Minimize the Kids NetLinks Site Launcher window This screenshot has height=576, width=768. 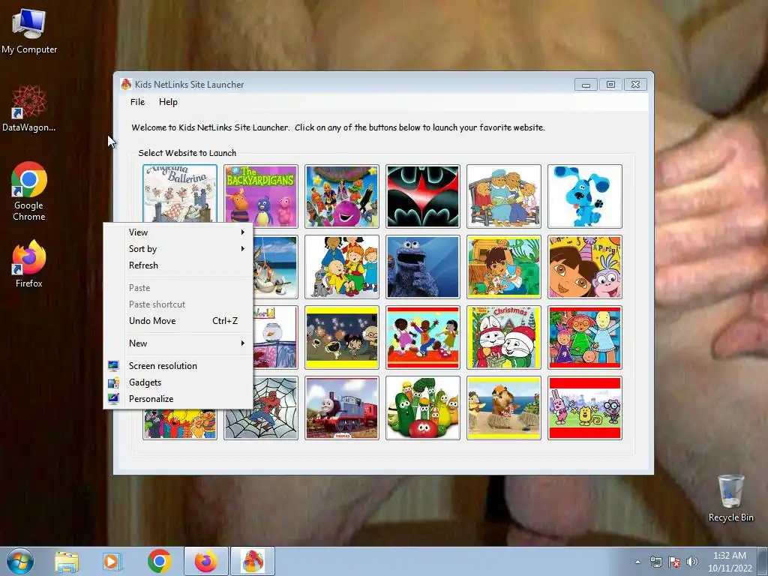(586, 85)
